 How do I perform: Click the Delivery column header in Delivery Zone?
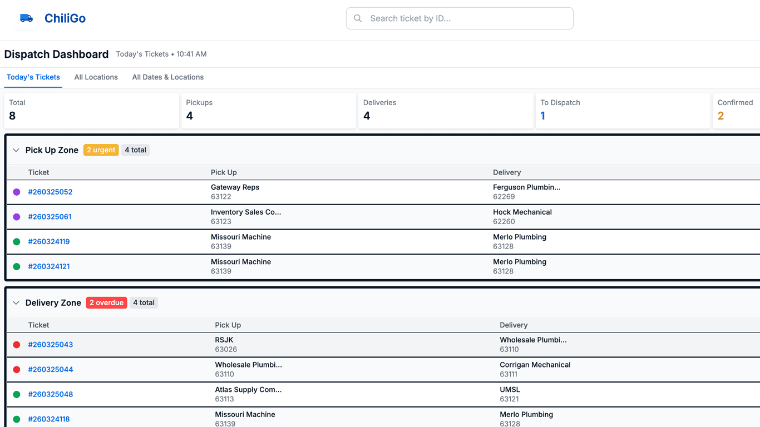514,325
